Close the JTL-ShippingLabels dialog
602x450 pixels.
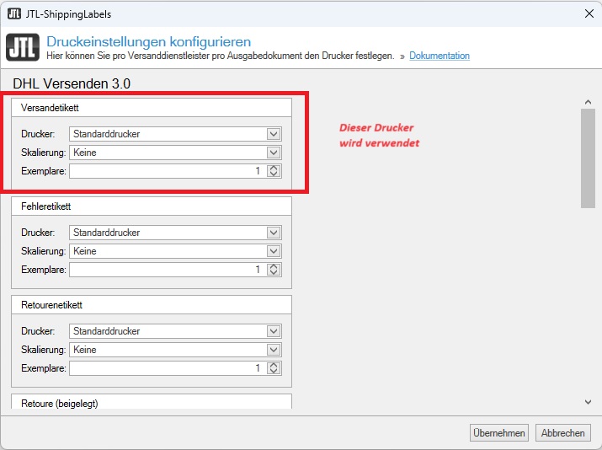click(589, 13)
